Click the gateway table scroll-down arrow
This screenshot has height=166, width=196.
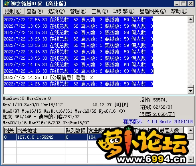click(191, 159)
